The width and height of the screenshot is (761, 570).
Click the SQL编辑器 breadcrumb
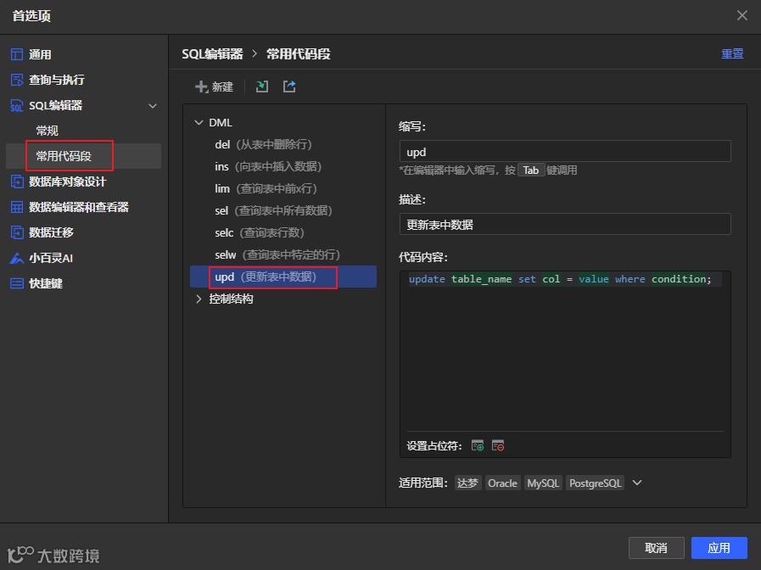point(212,53)
